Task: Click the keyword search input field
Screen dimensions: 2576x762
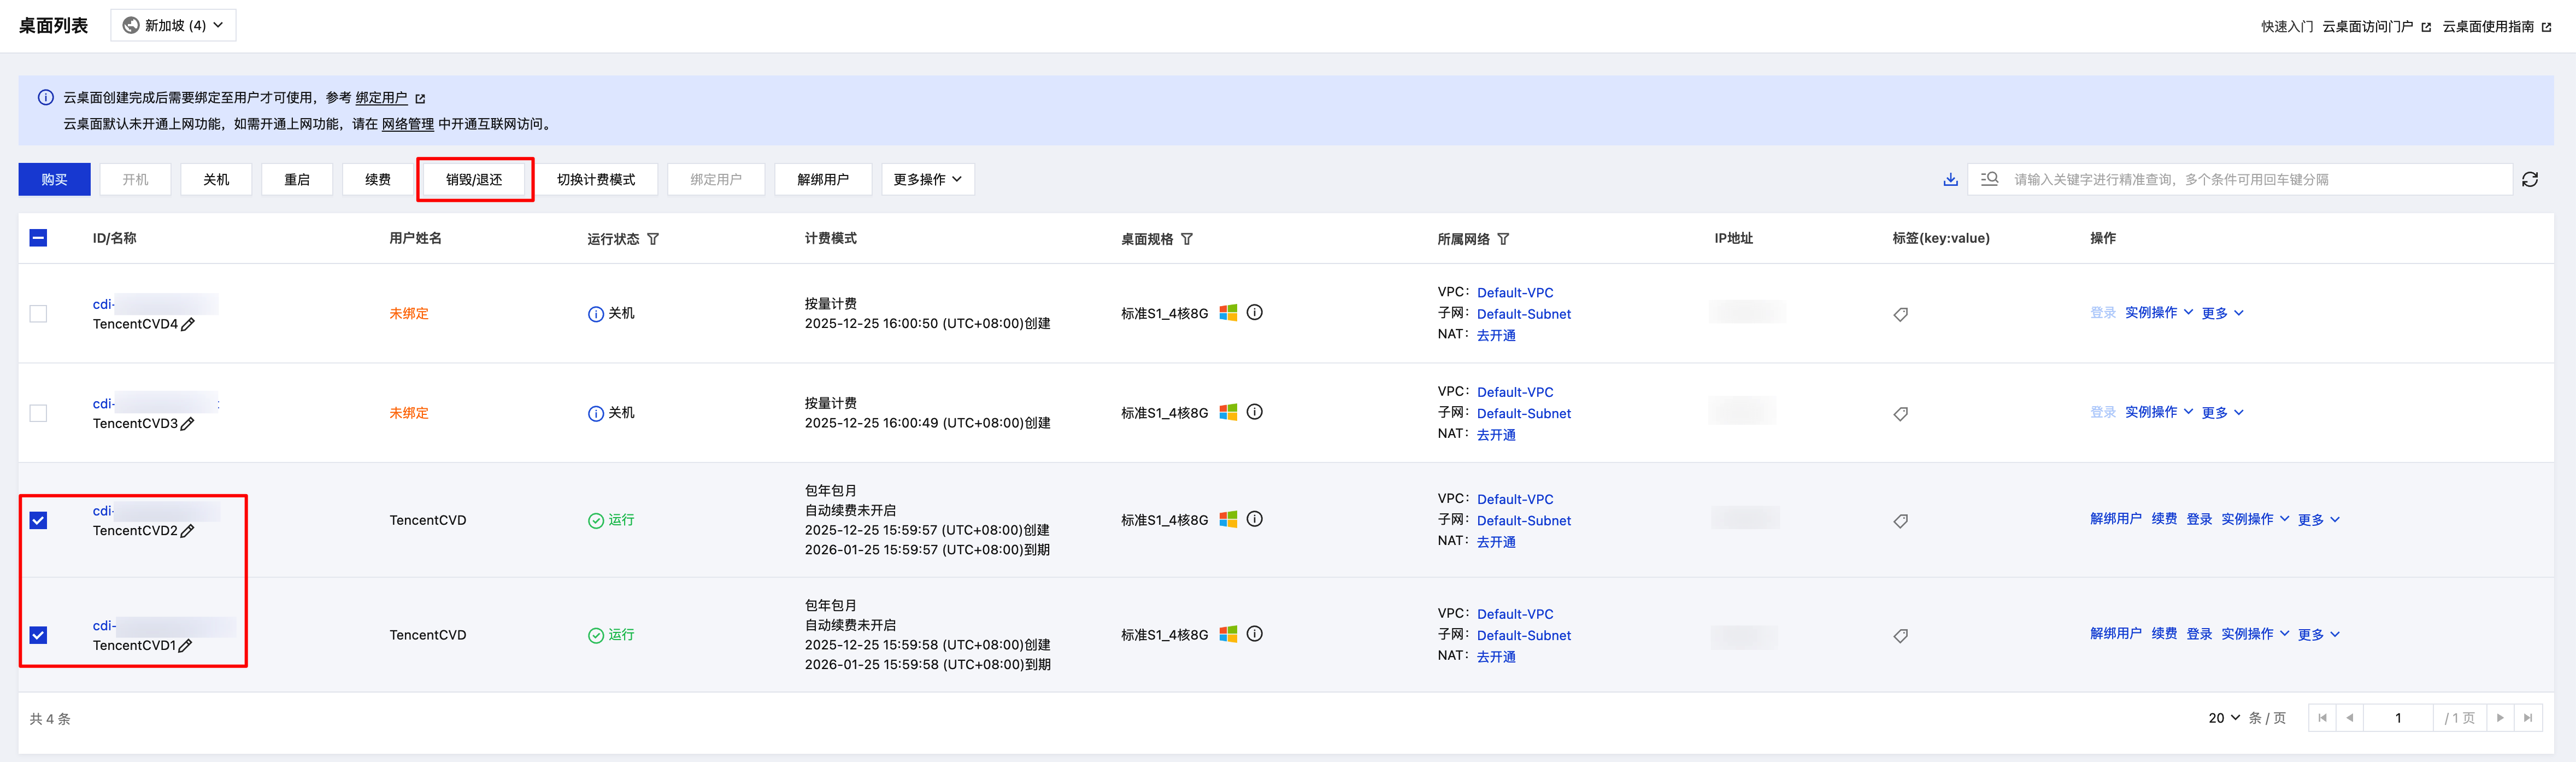Action: (2240, 180)
